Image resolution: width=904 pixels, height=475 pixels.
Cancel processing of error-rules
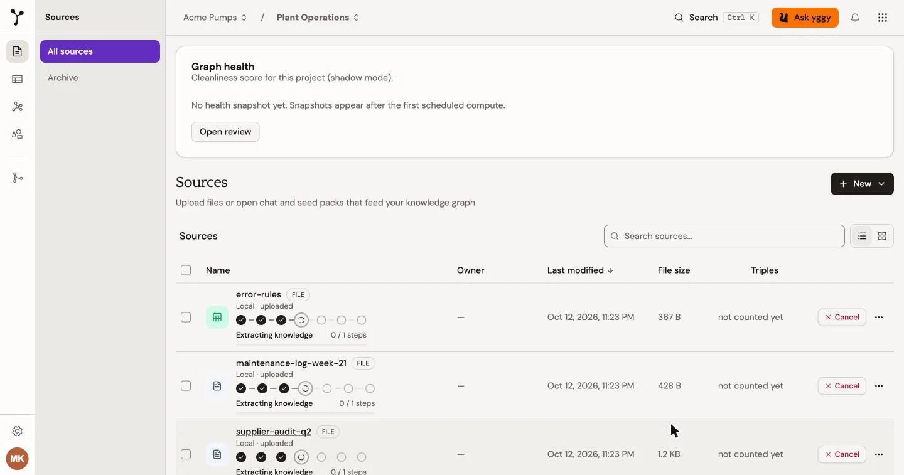(x=842, y=318)
